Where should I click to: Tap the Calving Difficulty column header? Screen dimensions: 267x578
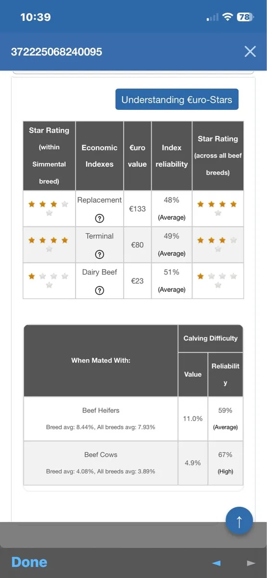(210, 339)
